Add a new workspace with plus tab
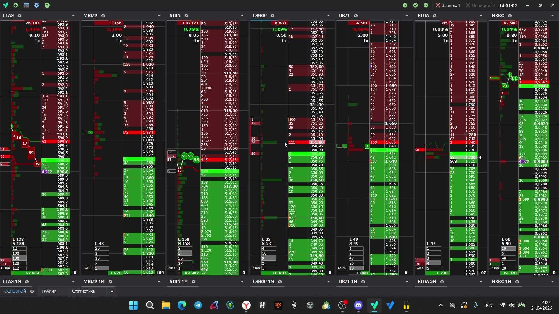Image resolution: width=559 pixels, height=314 pixels. pos(112,291)
